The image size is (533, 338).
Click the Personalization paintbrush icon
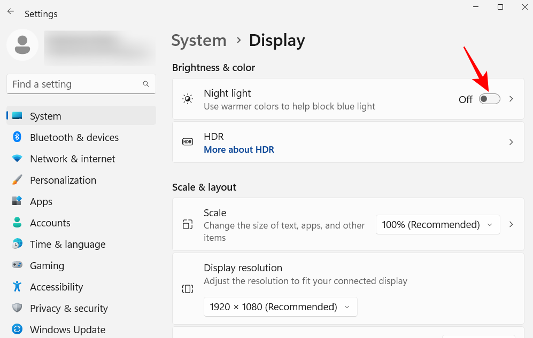pyautogui.click(x=17, y=180)
